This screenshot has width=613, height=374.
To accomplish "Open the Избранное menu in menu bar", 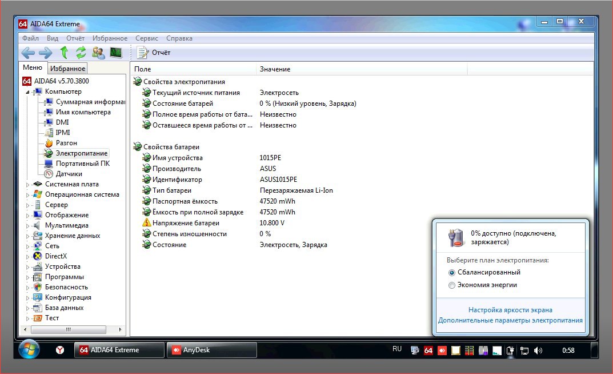I will 110,38.
